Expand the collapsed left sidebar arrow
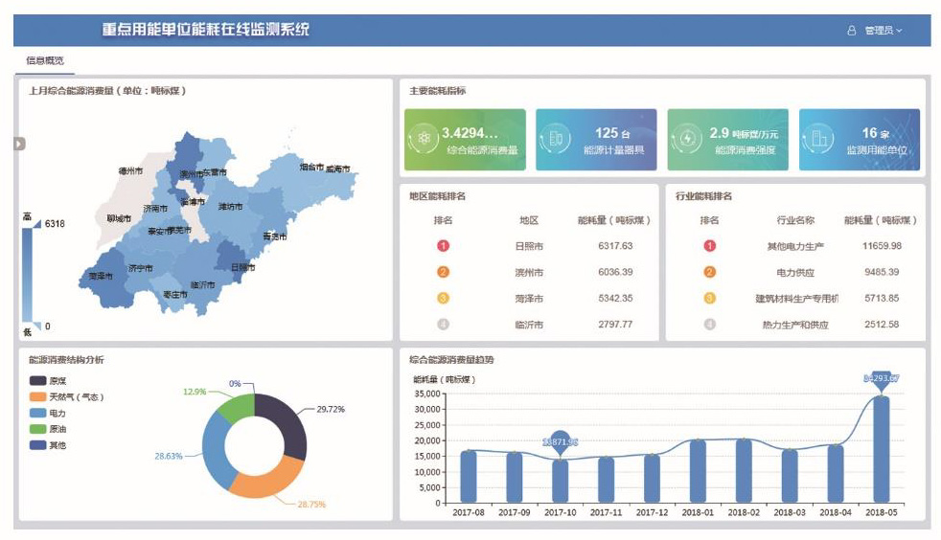Image resolution: width=941 pixels, height=540 pixels. 19,144
